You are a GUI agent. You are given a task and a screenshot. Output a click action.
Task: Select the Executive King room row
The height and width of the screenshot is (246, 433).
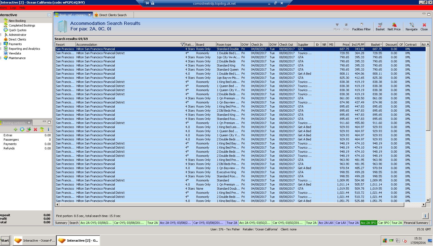pos(240,172)
